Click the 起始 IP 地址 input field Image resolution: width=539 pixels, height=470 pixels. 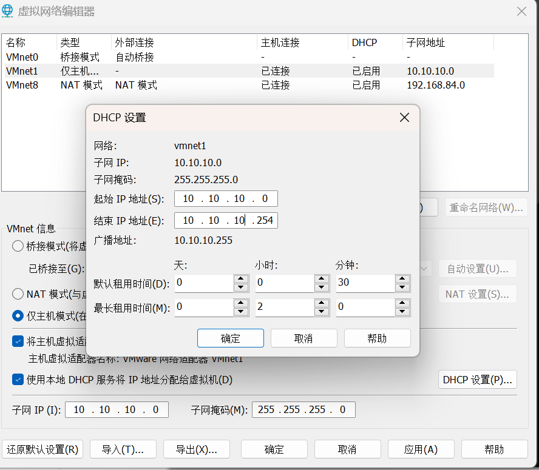point(225,199)
